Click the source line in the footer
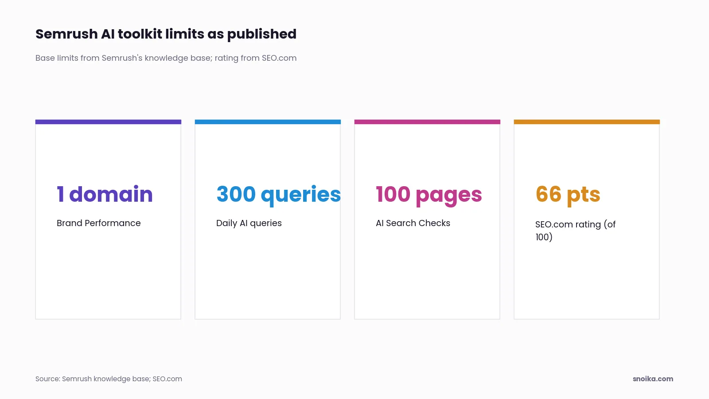This screenshot has height=399, width=709. point(109,379)
